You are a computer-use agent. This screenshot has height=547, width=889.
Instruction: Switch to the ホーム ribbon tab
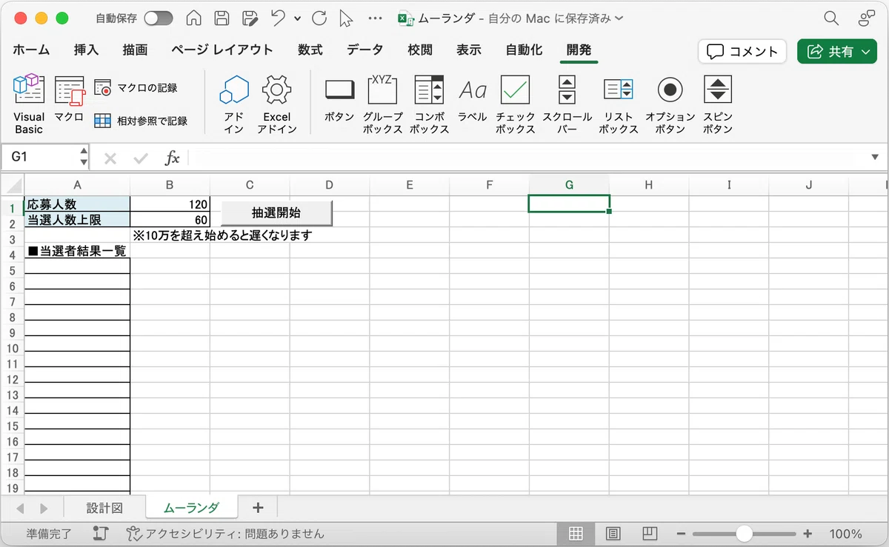point(31,50)
